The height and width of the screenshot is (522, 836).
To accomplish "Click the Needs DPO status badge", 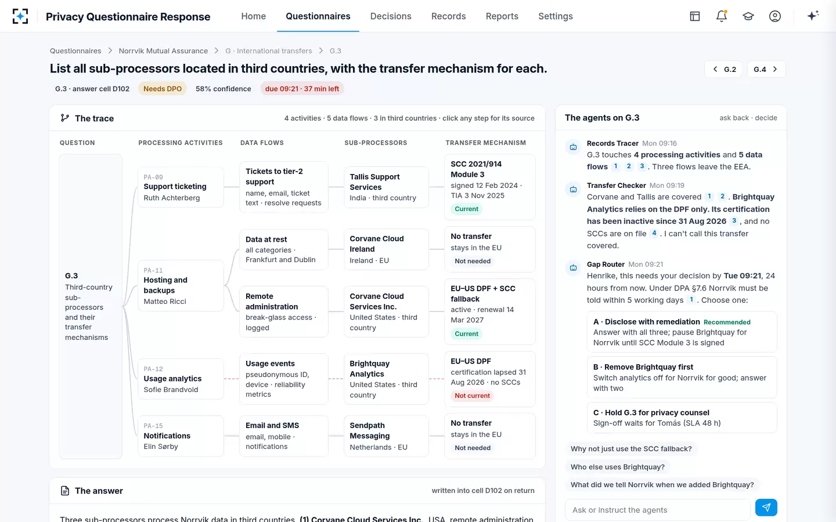I will 163,89.
